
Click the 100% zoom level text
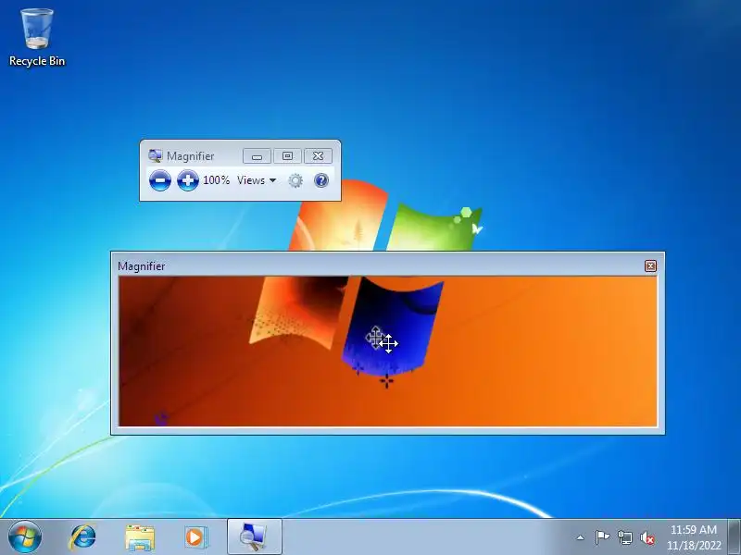click(x=216, y=179)
